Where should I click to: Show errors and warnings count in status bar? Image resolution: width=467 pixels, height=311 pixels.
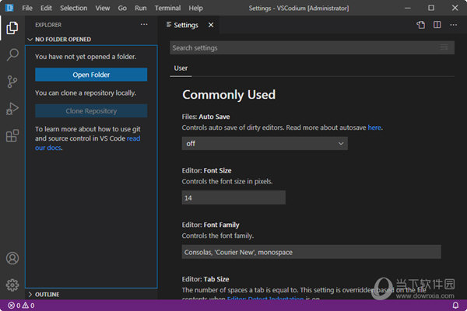click(x=21, y=306)
